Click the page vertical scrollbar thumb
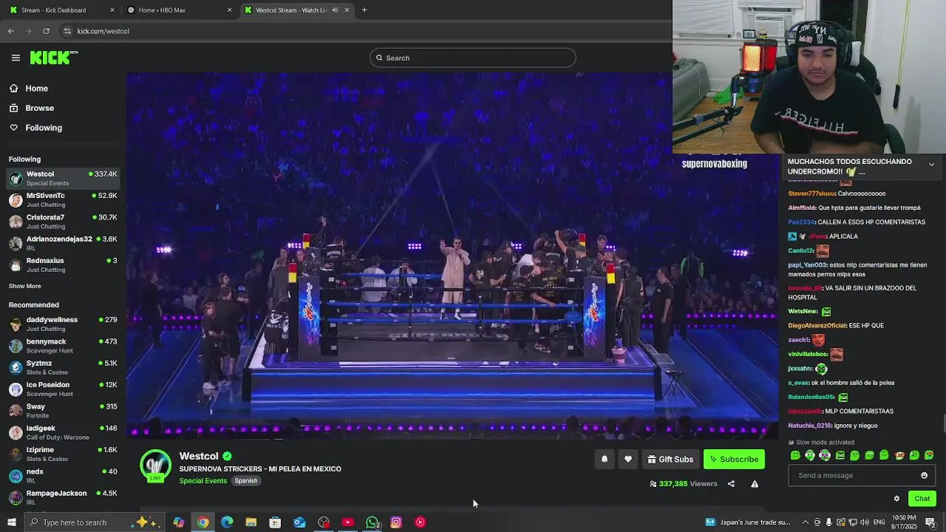Screen dimensions: 946x532 (943, 423)
